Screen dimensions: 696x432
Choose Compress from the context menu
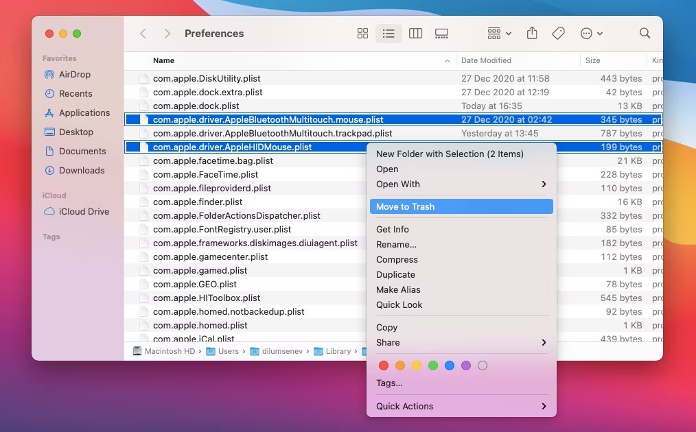point(397,259)
